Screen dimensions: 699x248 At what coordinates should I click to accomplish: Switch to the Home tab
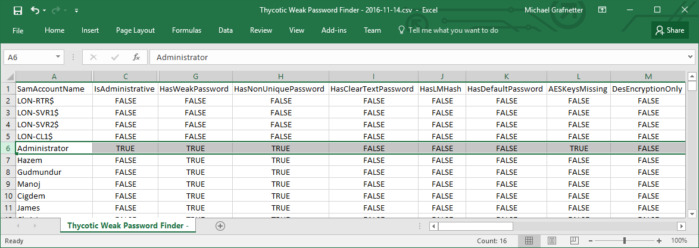click(x=54, y=30)
